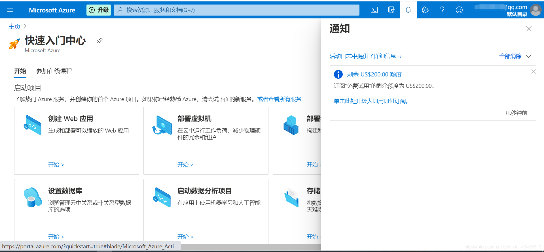Click the 启动数据分析项目 heading
This screenshot has width=544, height=252.
point(204,191)
